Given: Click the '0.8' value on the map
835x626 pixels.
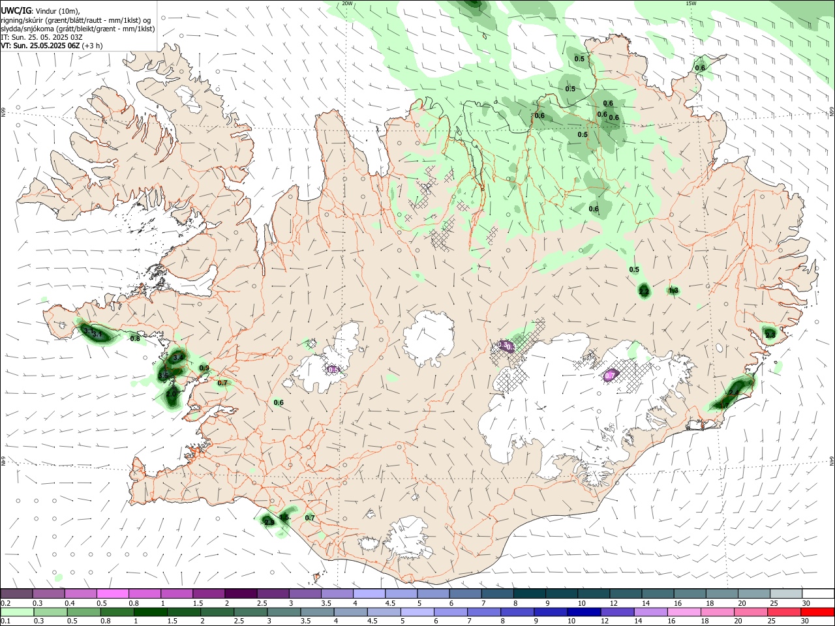Looking at the screenshot, I should [x=135, y=338].
